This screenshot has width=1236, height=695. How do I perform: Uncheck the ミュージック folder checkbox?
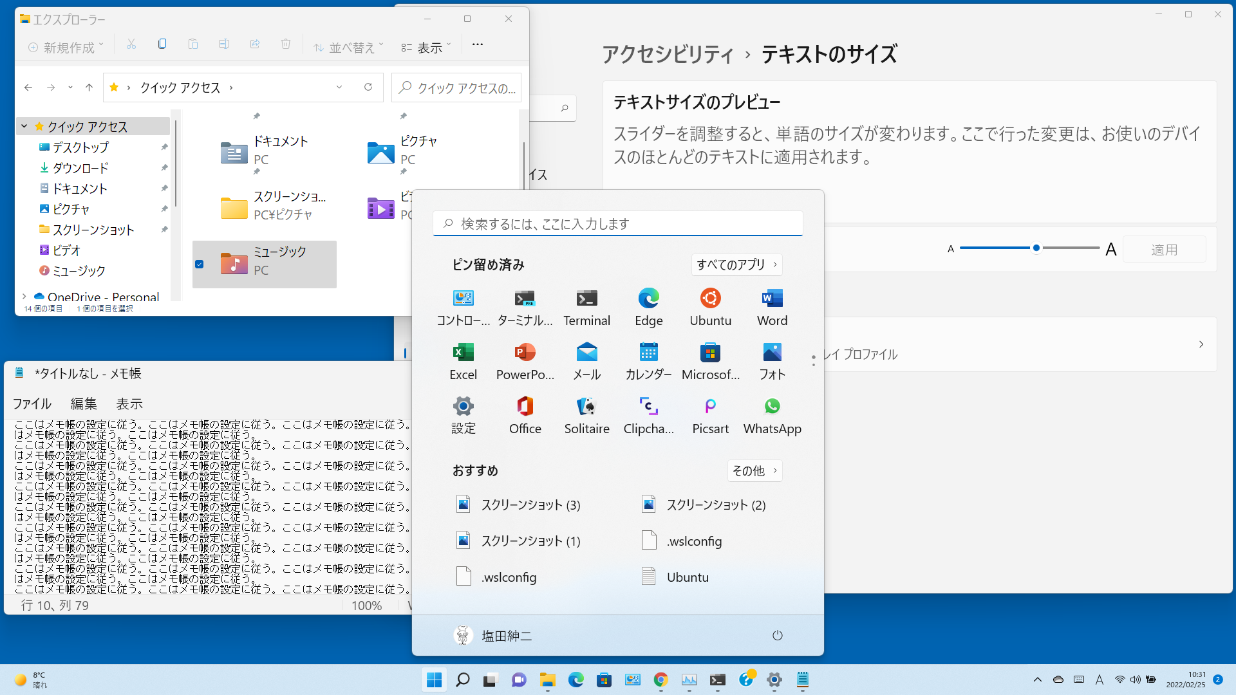(200, 264)
